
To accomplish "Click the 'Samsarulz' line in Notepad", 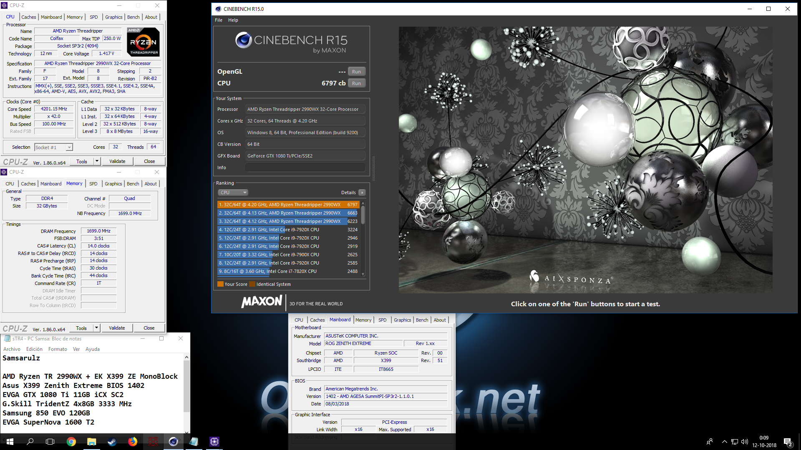I will 21,358.
